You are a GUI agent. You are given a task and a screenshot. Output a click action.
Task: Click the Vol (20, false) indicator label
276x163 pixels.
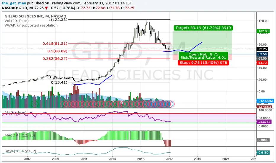(x=17, y=21)
